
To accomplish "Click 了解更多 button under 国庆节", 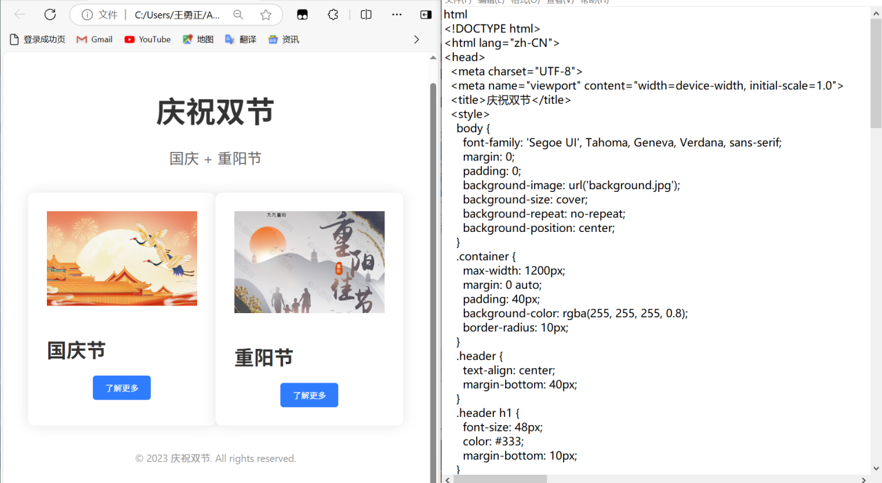I will 122,388.
